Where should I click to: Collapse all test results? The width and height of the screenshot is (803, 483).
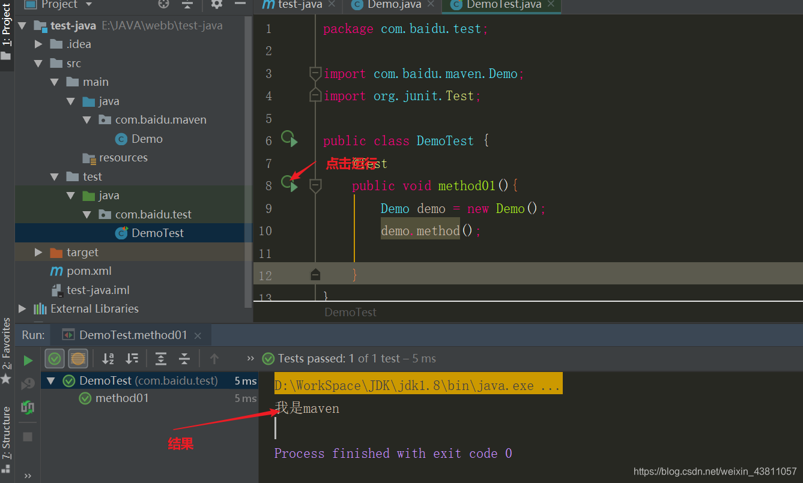click(184, 359)
